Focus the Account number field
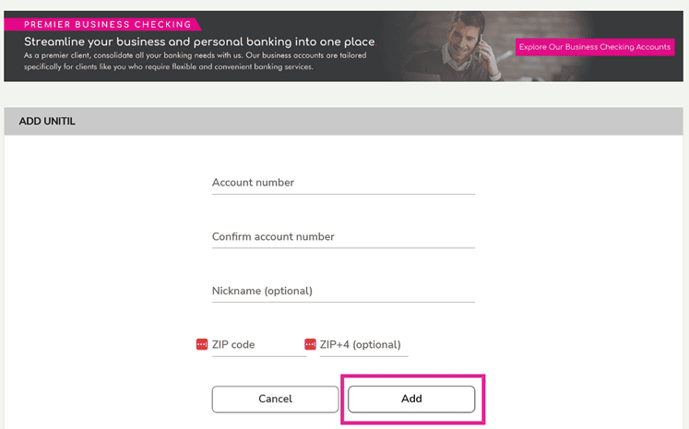 pyautogui.click(x=343, y=183)
